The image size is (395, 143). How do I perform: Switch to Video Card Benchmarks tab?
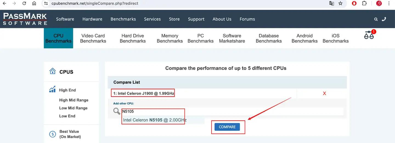[93, 38]
